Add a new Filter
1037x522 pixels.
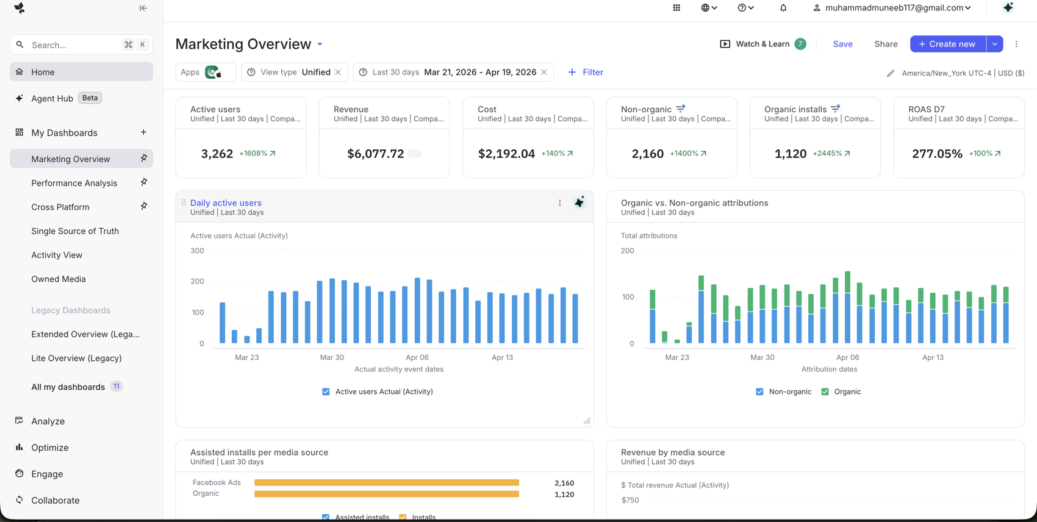tap(586, 72)
